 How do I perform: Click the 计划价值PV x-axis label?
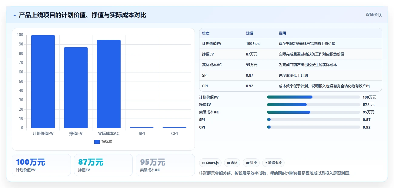pos(43,133)
